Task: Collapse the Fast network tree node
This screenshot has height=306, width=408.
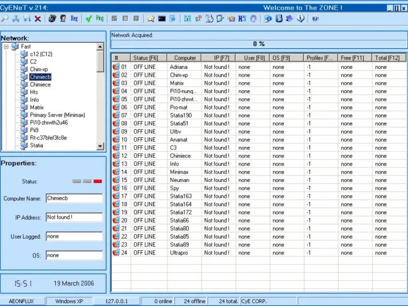Action: [x=6, y=46]
